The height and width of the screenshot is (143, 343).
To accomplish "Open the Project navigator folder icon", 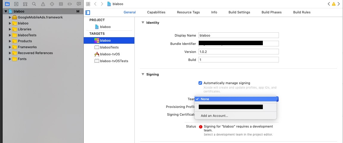I will coord(7,4).
